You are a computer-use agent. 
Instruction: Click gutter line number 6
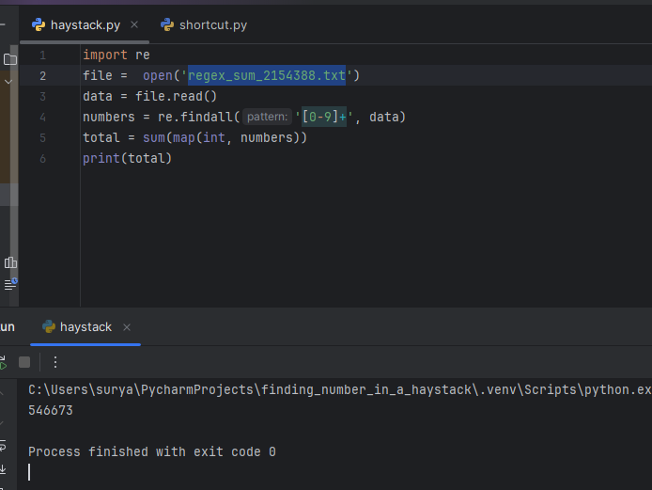[43, 159]
